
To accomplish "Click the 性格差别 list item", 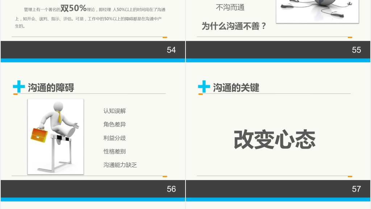I will coord(114,151).
